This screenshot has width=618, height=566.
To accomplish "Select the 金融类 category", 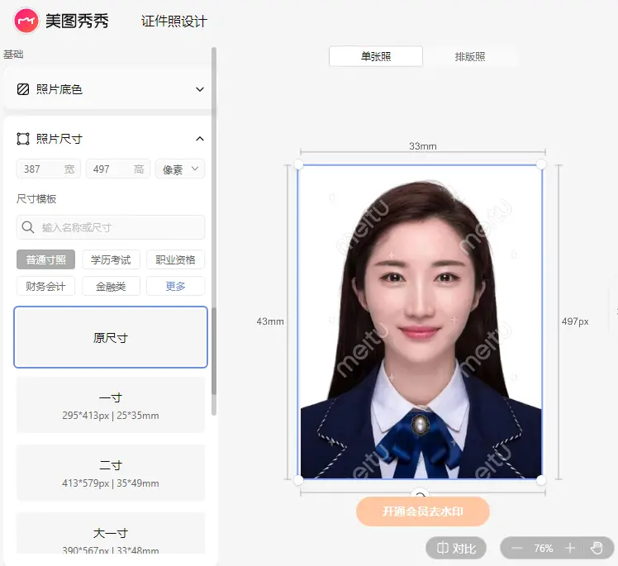I will tap(111, 286).
